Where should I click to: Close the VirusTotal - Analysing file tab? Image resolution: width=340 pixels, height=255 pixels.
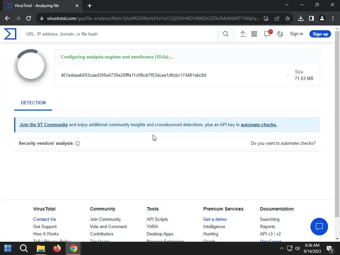coord(77,6)
